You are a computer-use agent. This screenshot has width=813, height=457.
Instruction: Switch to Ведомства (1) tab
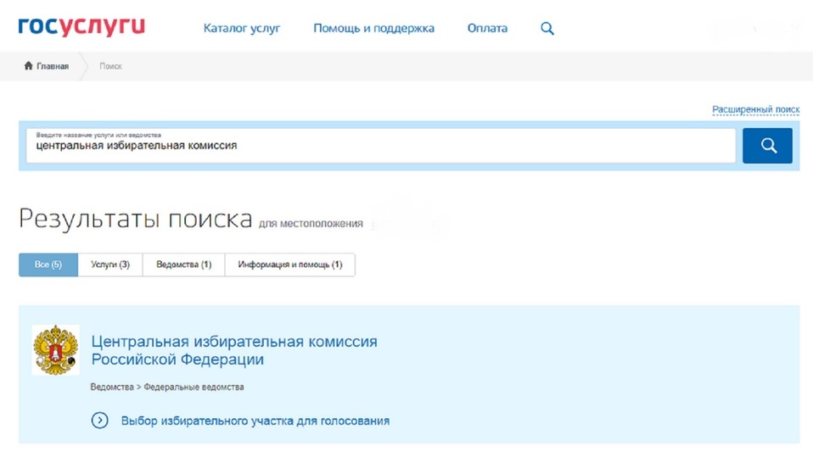(184, 265)
